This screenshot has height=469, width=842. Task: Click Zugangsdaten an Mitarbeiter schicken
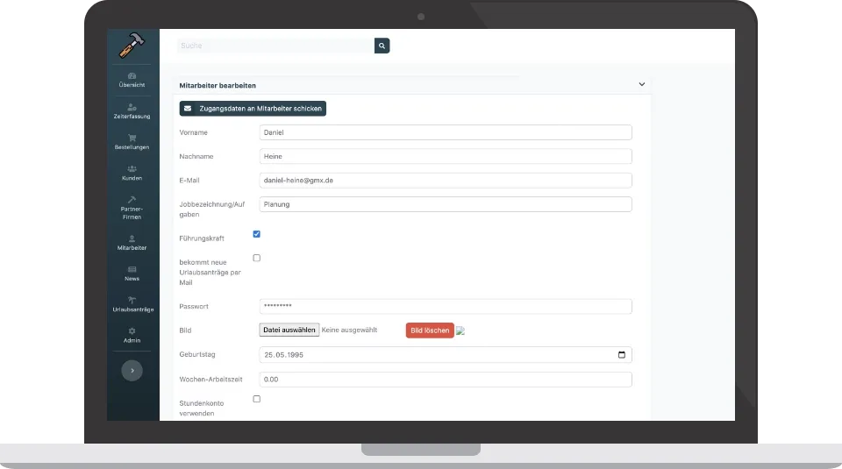coord(253,109)
